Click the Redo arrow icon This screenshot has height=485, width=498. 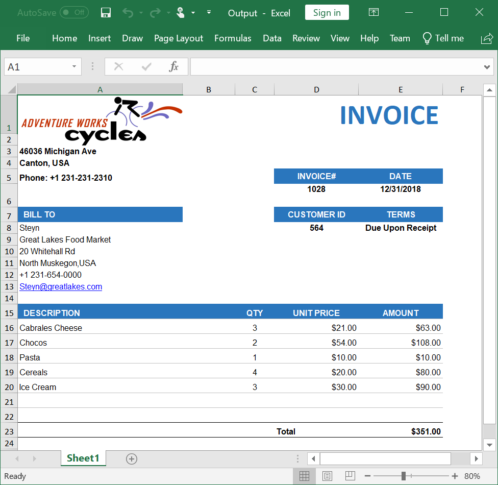155,13
